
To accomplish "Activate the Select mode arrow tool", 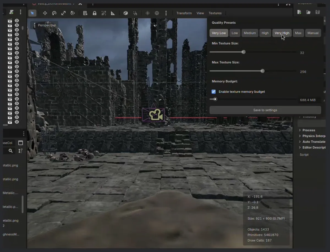I will tap(32, 13).
